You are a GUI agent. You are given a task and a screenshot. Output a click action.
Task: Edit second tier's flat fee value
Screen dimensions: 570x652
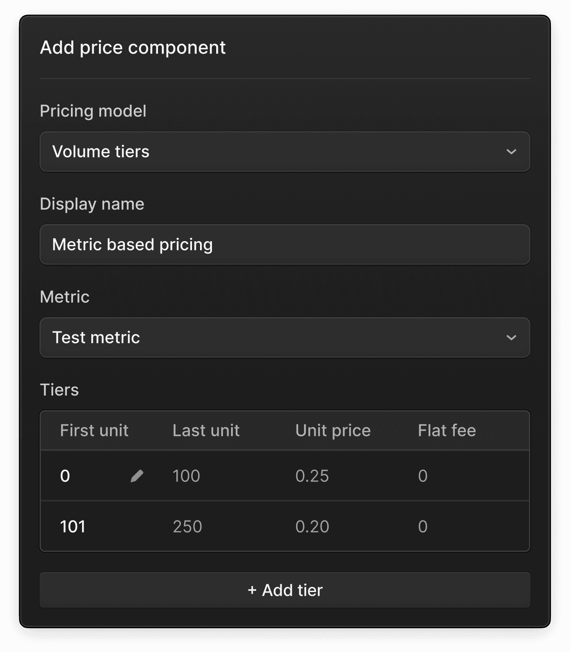(x=423, y=527)
